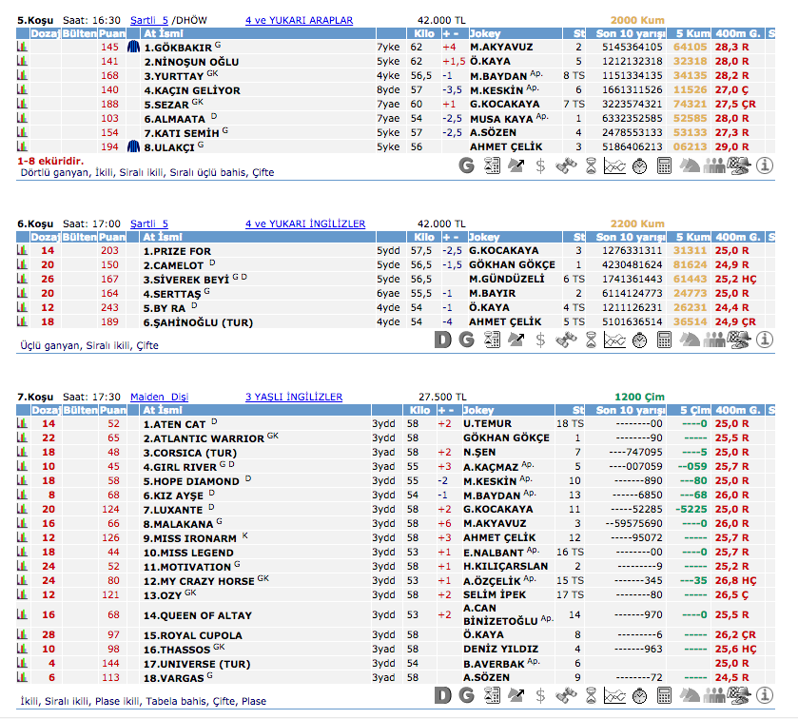Click the Puan column header in race 6
This screenshot has width=798, height=719.
coord(111,237)
